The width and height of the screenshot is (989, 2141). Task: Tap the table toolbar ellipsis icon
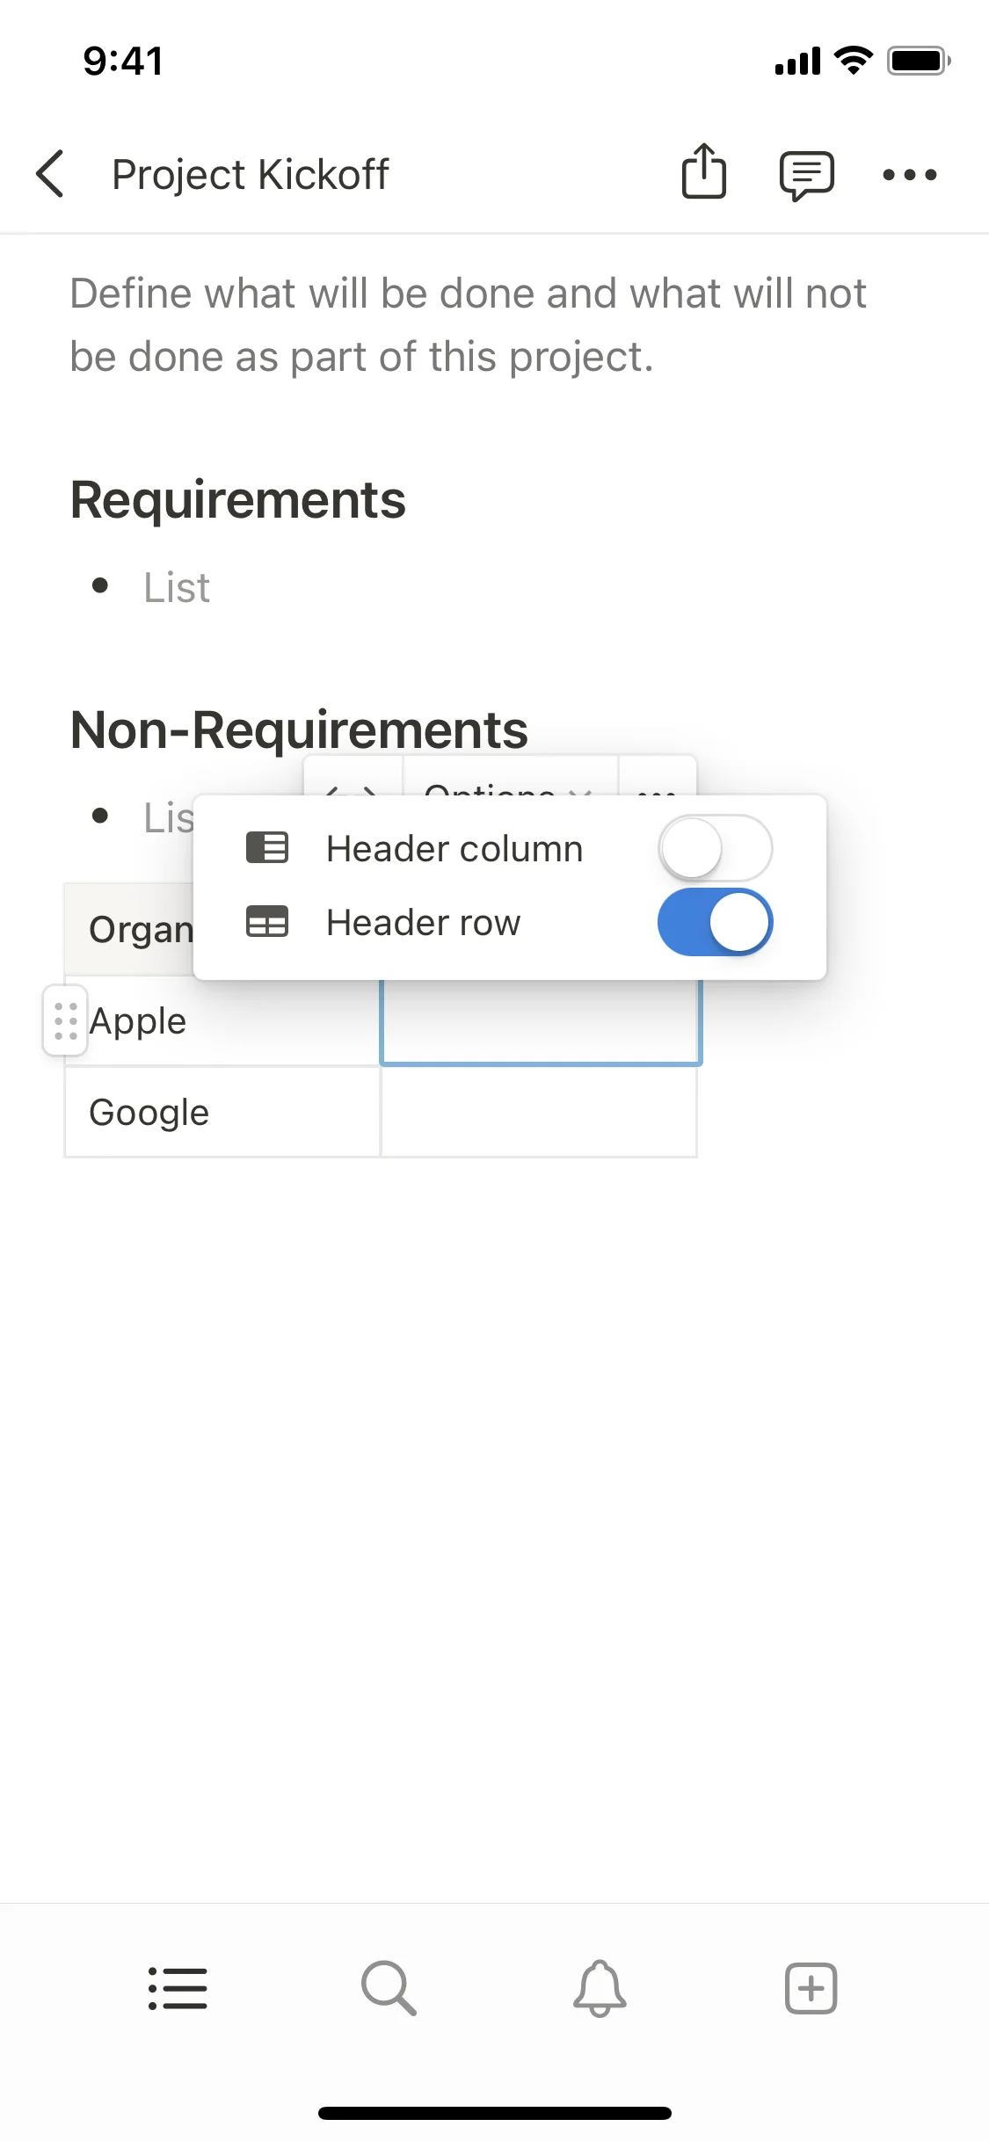[658, 792]
